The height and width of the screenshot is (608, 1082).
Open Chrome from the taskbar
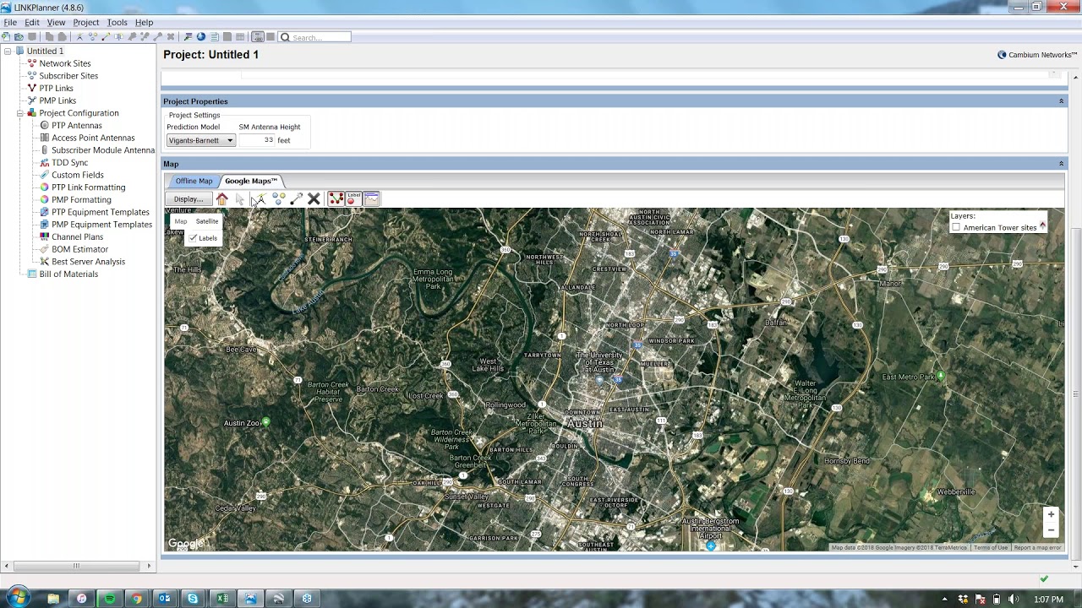[137, 599]
